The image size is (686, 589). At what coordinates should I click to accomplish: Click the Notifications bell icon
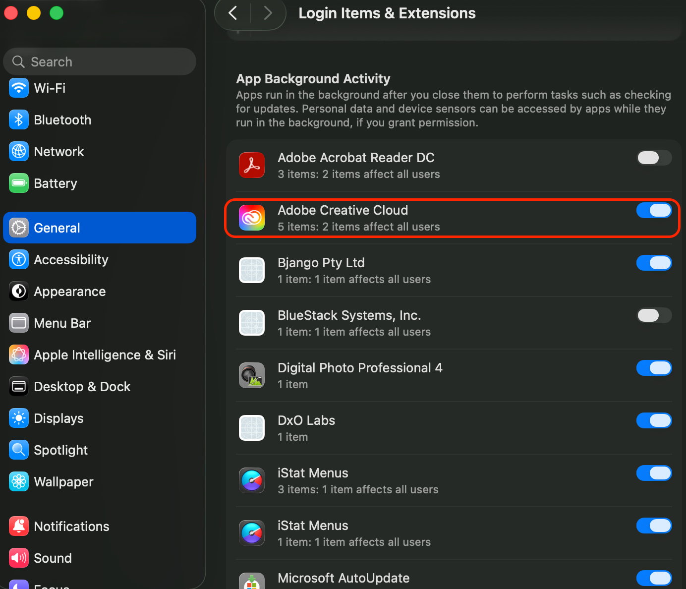[19, 527]
